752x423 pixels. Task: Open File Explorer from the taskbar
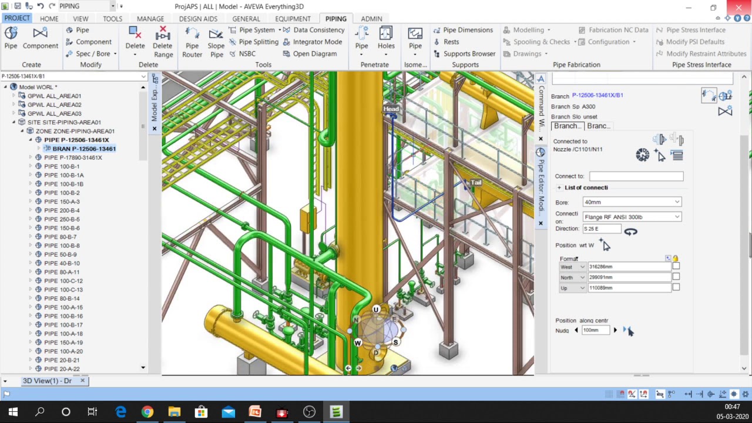pyautogui.click(x=174, y=412)
